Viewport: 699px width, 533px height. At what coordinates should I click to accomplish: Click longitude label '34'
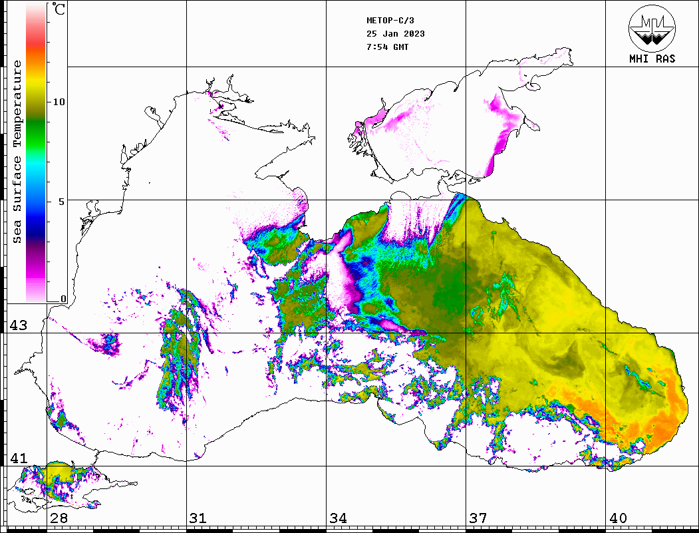(338, 518)
